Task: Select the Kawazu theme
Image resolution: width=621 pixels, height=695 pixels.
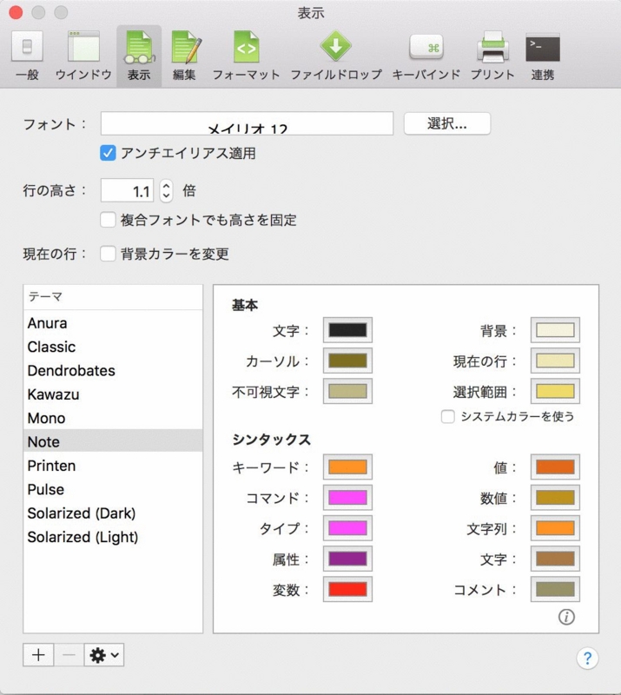Action: (x=113, y=394)
